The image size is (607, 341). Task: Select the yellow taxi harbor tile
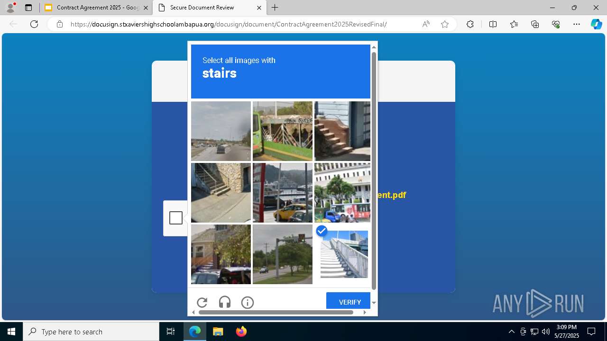(283, 193)
